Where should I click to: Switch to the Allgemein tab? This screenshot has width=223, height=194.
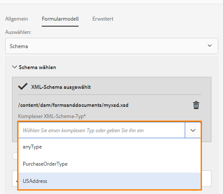17,19
